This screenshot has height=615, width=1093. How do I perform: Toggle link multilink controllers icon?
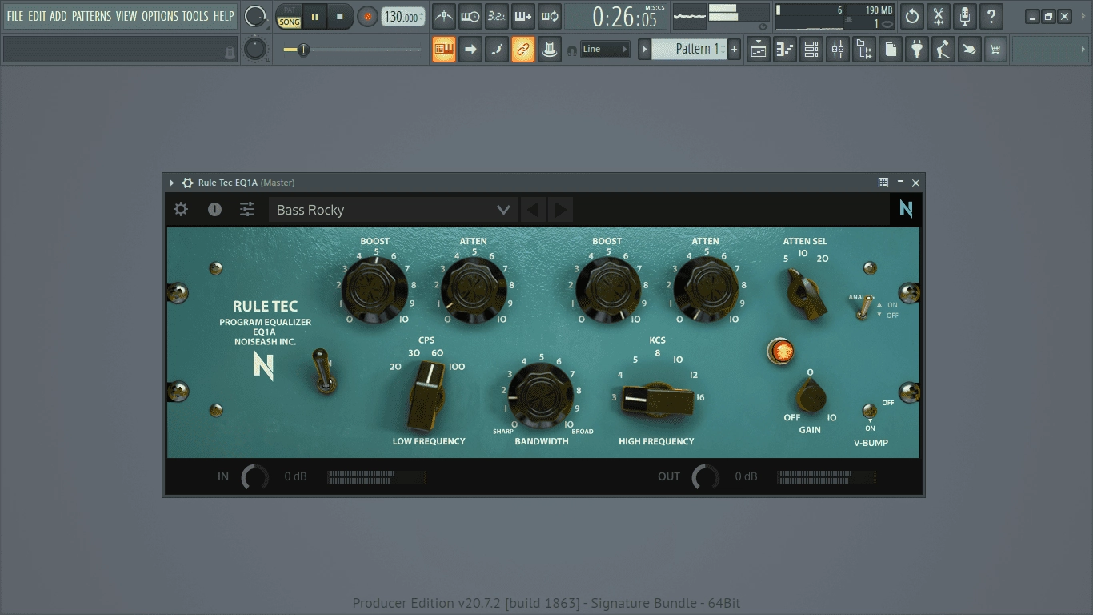coord(523,50)
